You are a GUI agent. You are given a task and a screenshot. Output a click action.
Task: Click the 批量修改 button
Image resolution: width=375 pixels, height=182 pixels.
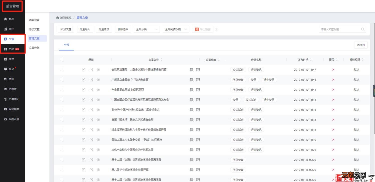pyautogui.click(x=104, y=29)
